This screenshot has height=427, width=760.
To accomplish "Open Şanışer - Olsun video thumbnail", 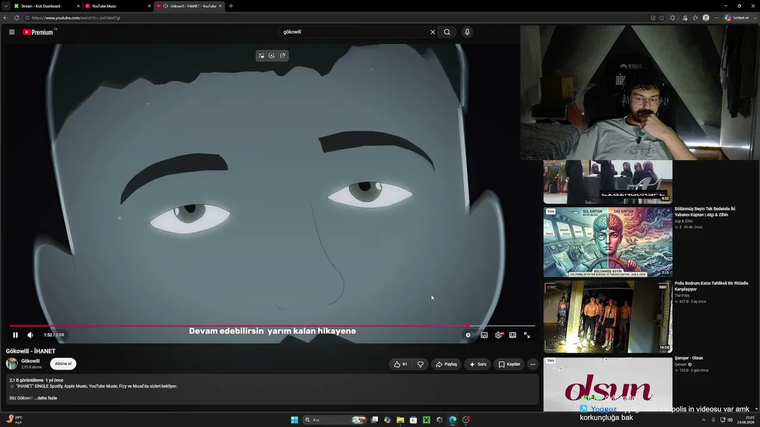I will (608, 384).
